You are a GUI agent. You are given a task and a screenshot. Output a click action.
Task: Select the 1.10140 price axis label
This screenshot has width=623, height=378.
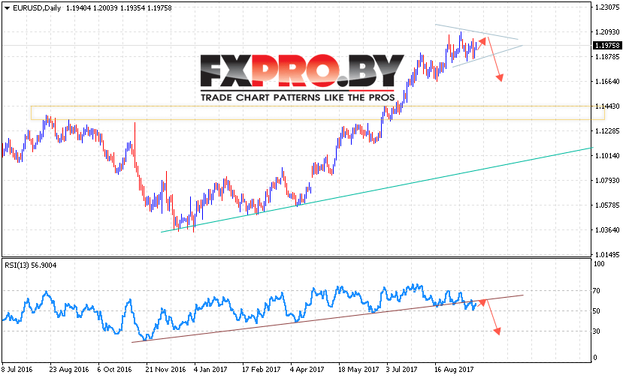[607, 155]
